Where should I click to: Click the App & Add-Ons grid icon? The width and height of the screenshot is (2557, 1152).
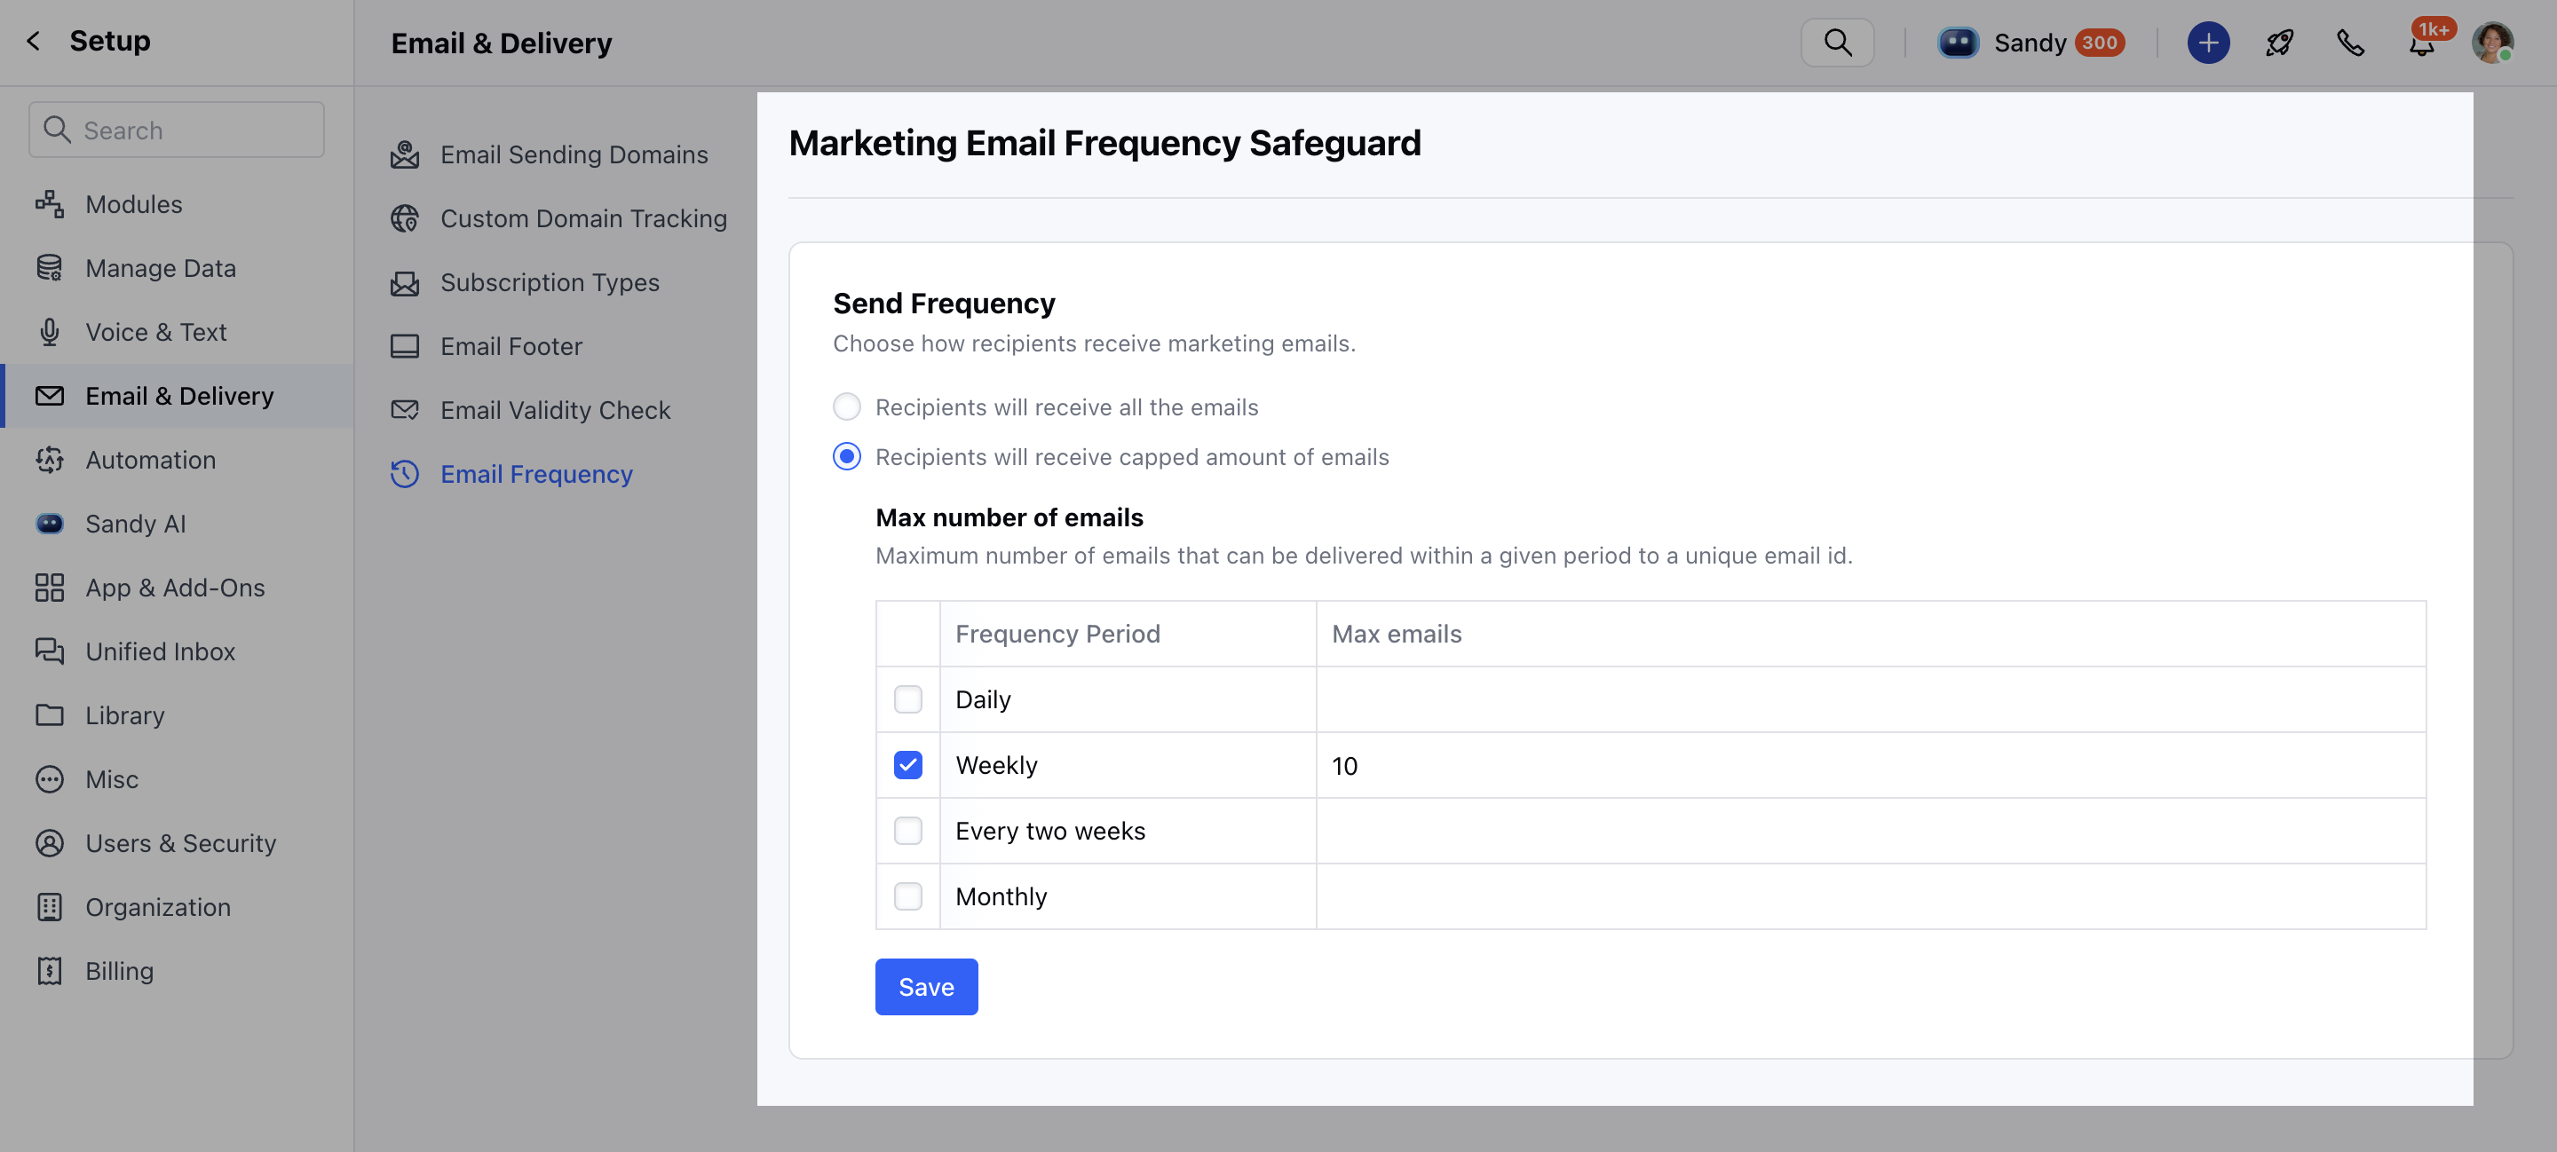50,588
